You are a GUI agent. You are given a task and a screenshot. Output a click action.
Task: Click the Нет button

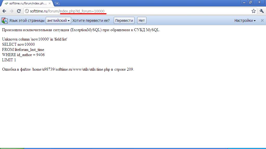142,21
